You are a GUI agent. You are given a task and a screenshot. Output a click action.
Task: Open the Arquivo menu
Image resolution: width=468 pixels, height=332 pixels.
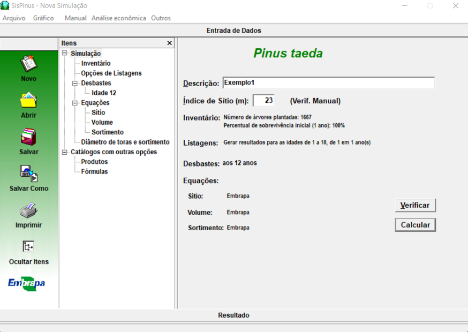pos(13,18)
